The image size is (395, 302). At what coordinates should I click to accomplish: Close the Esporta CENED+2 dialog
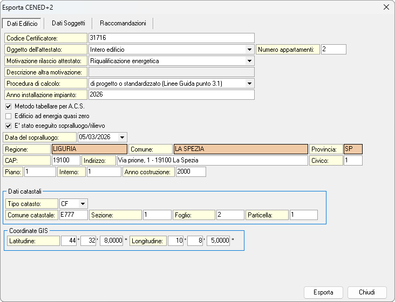(x=386, y=8)
